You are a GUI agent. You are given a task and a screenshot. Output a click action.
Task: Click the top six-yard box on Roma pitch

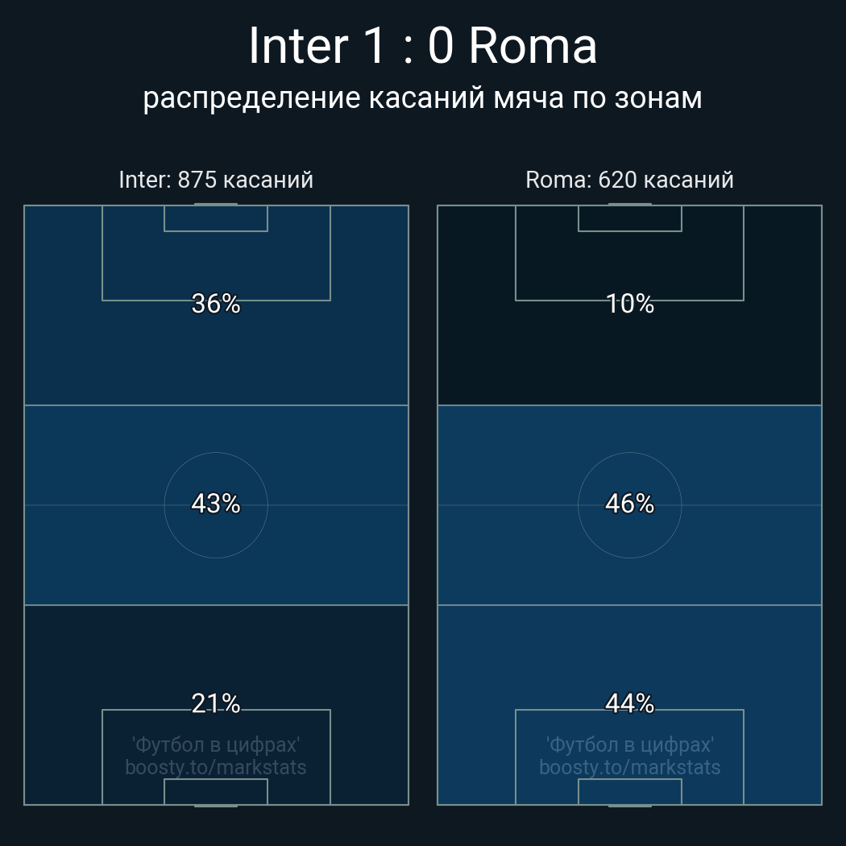click(629, 218)
